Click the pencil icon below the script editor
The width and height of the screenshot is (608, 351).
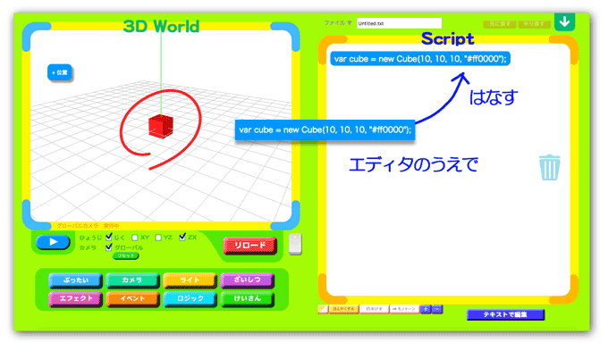pos(323,309)
